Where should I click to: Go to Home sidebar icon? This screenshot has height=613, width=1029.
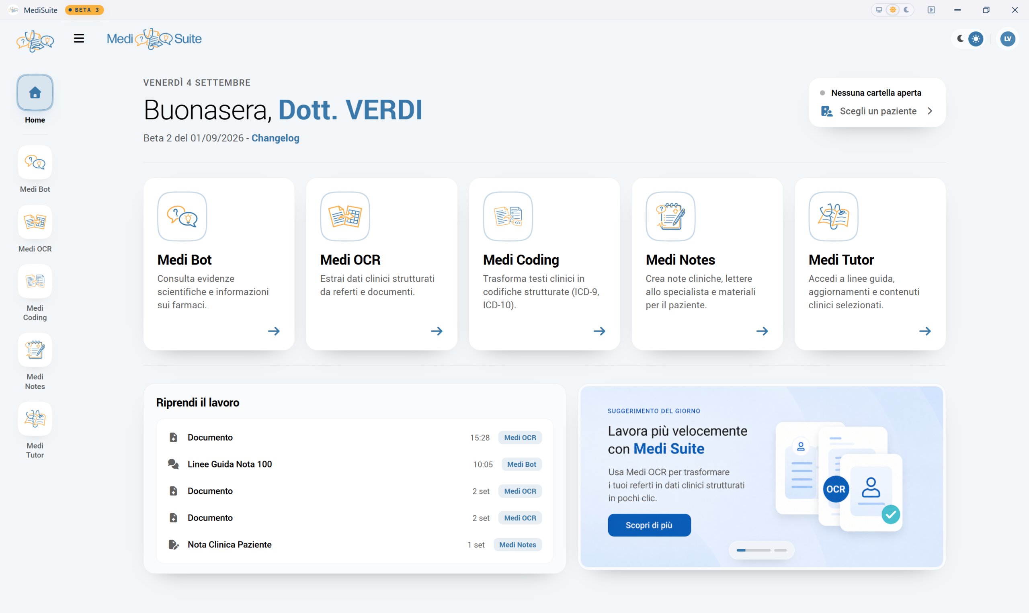[35, 92]
